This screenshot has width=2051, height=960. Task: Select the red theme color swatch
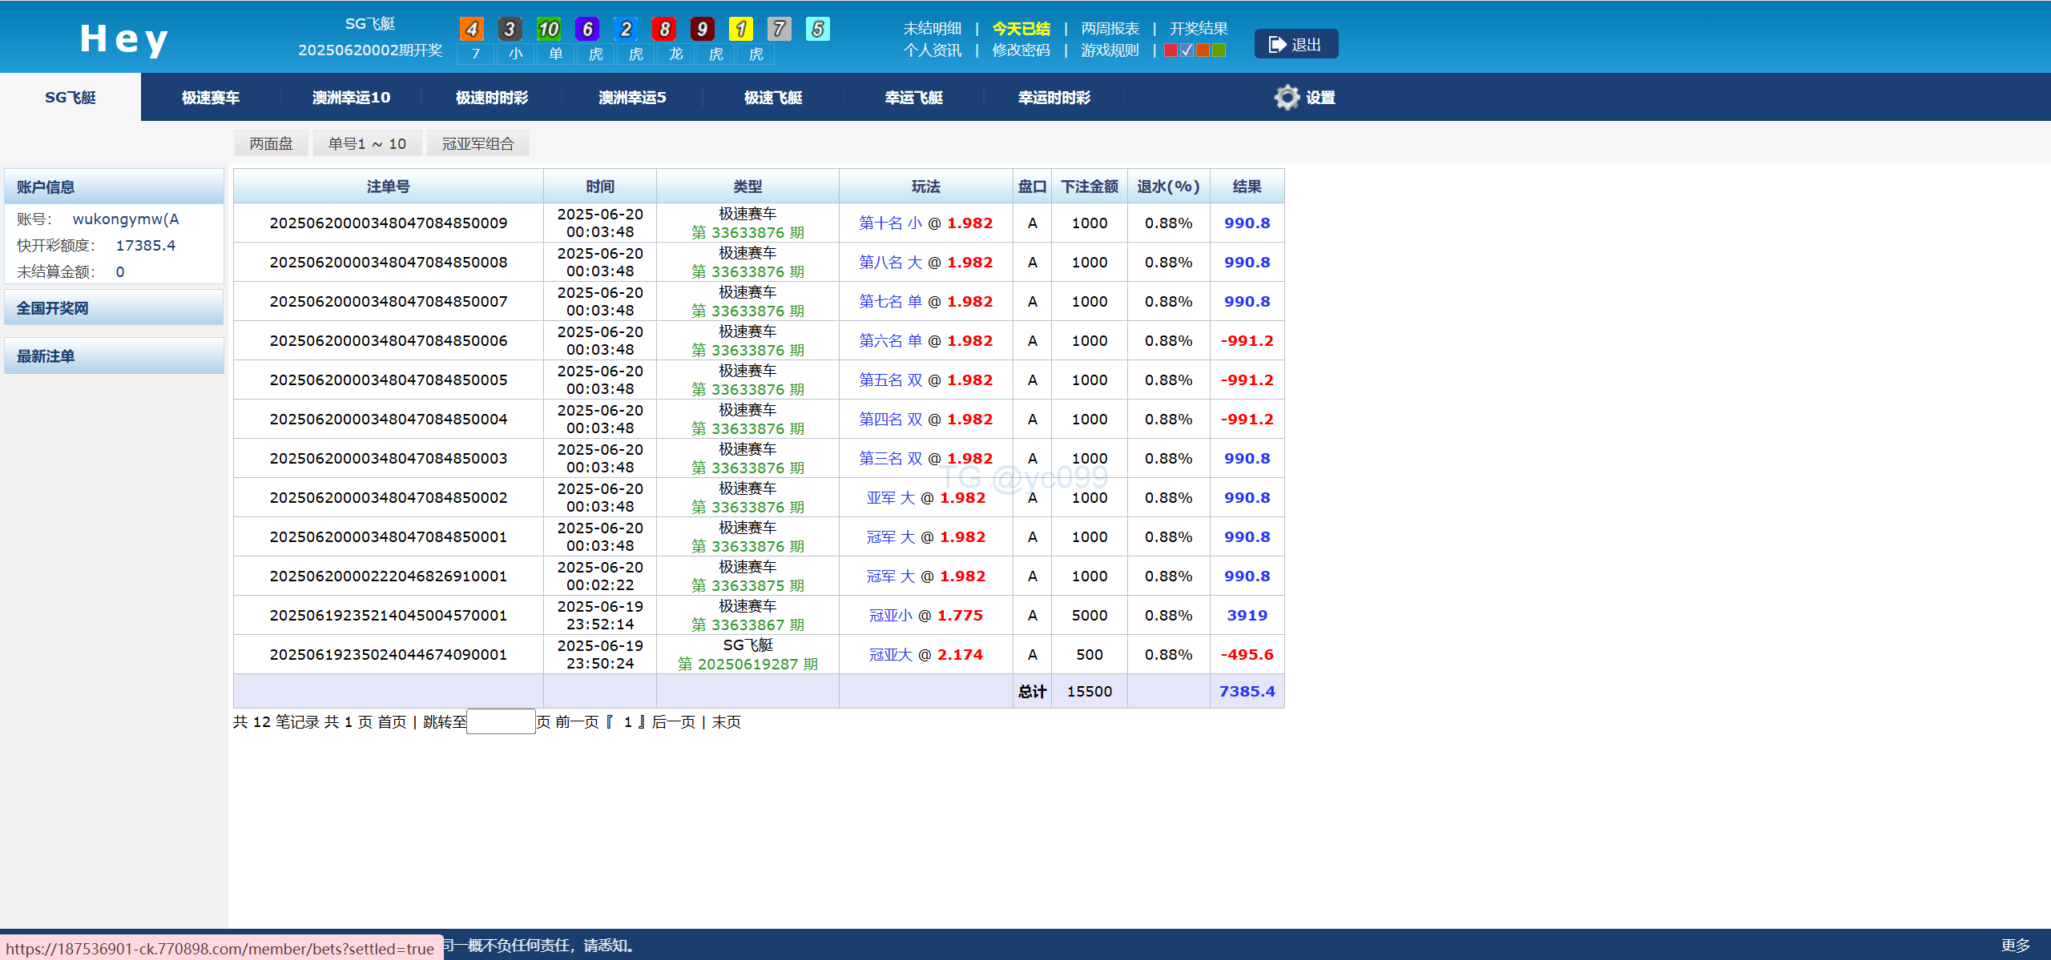coord(1171,50)
